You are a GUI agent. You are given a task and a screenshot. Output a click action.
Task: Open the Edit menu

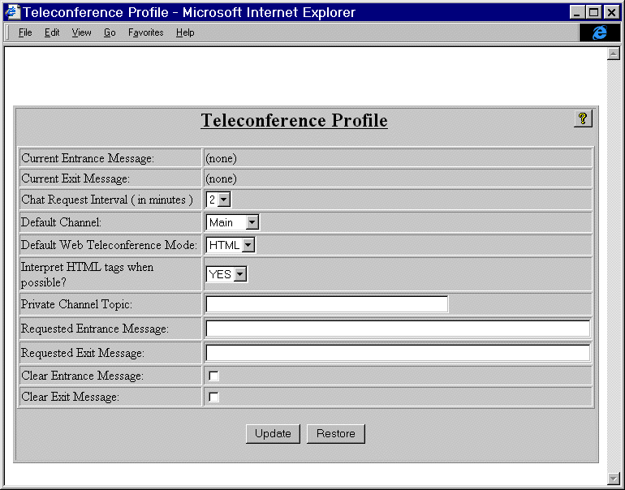tap(52, 32)
